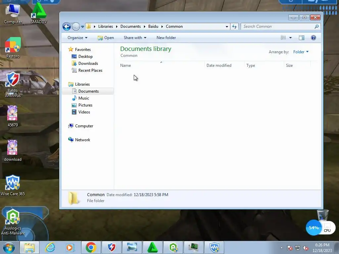Click Documents in the address breadcrumb
Viewport: 339px width, 254px height.
pos(130,26)
